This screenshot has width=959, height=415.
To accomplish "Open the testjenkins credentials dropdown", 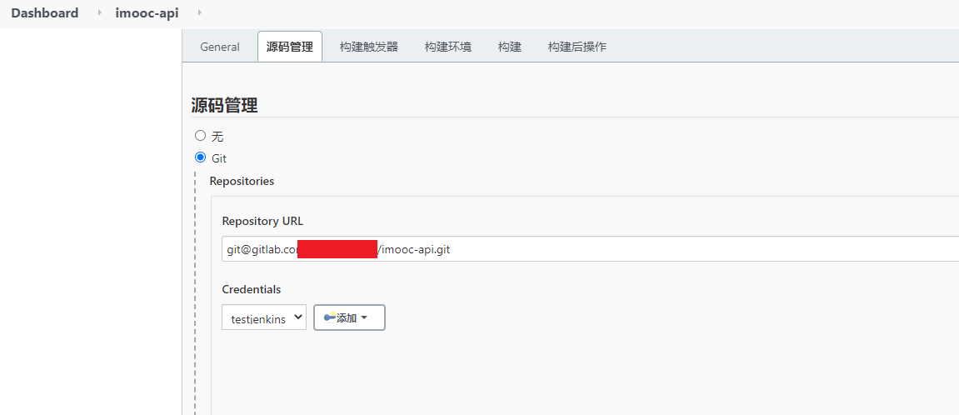I will tap(264, 317).
